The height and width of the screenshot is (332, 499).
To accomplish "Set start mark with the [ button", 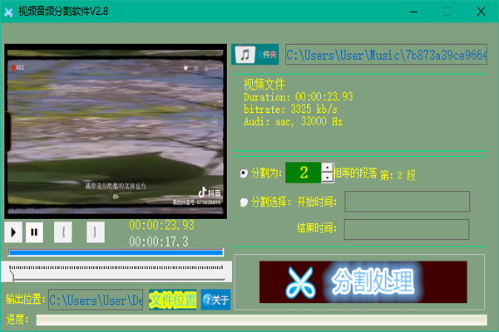I will [64, 232].
